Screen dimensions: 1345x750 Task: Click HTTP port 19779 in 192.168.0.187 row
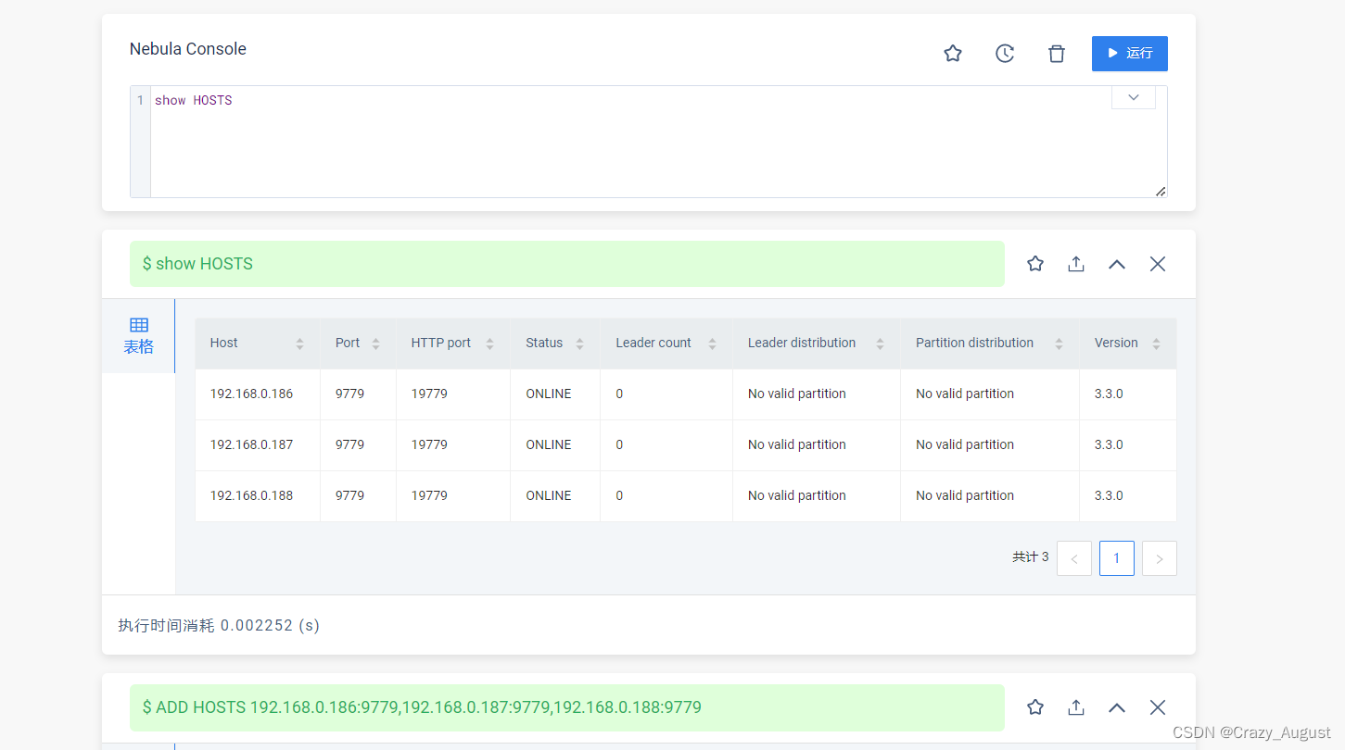click(x=429, y=444)
